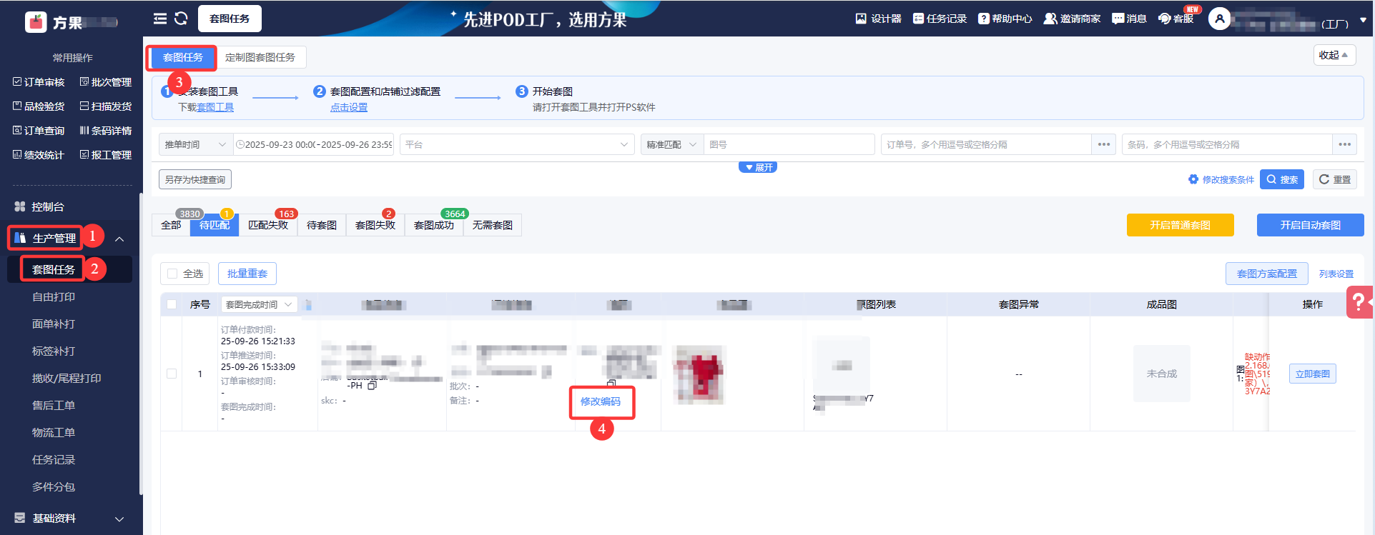Select the 套图成功 status tab
Viewport: 1375px width, 535px height.
(x=434, y=225)
